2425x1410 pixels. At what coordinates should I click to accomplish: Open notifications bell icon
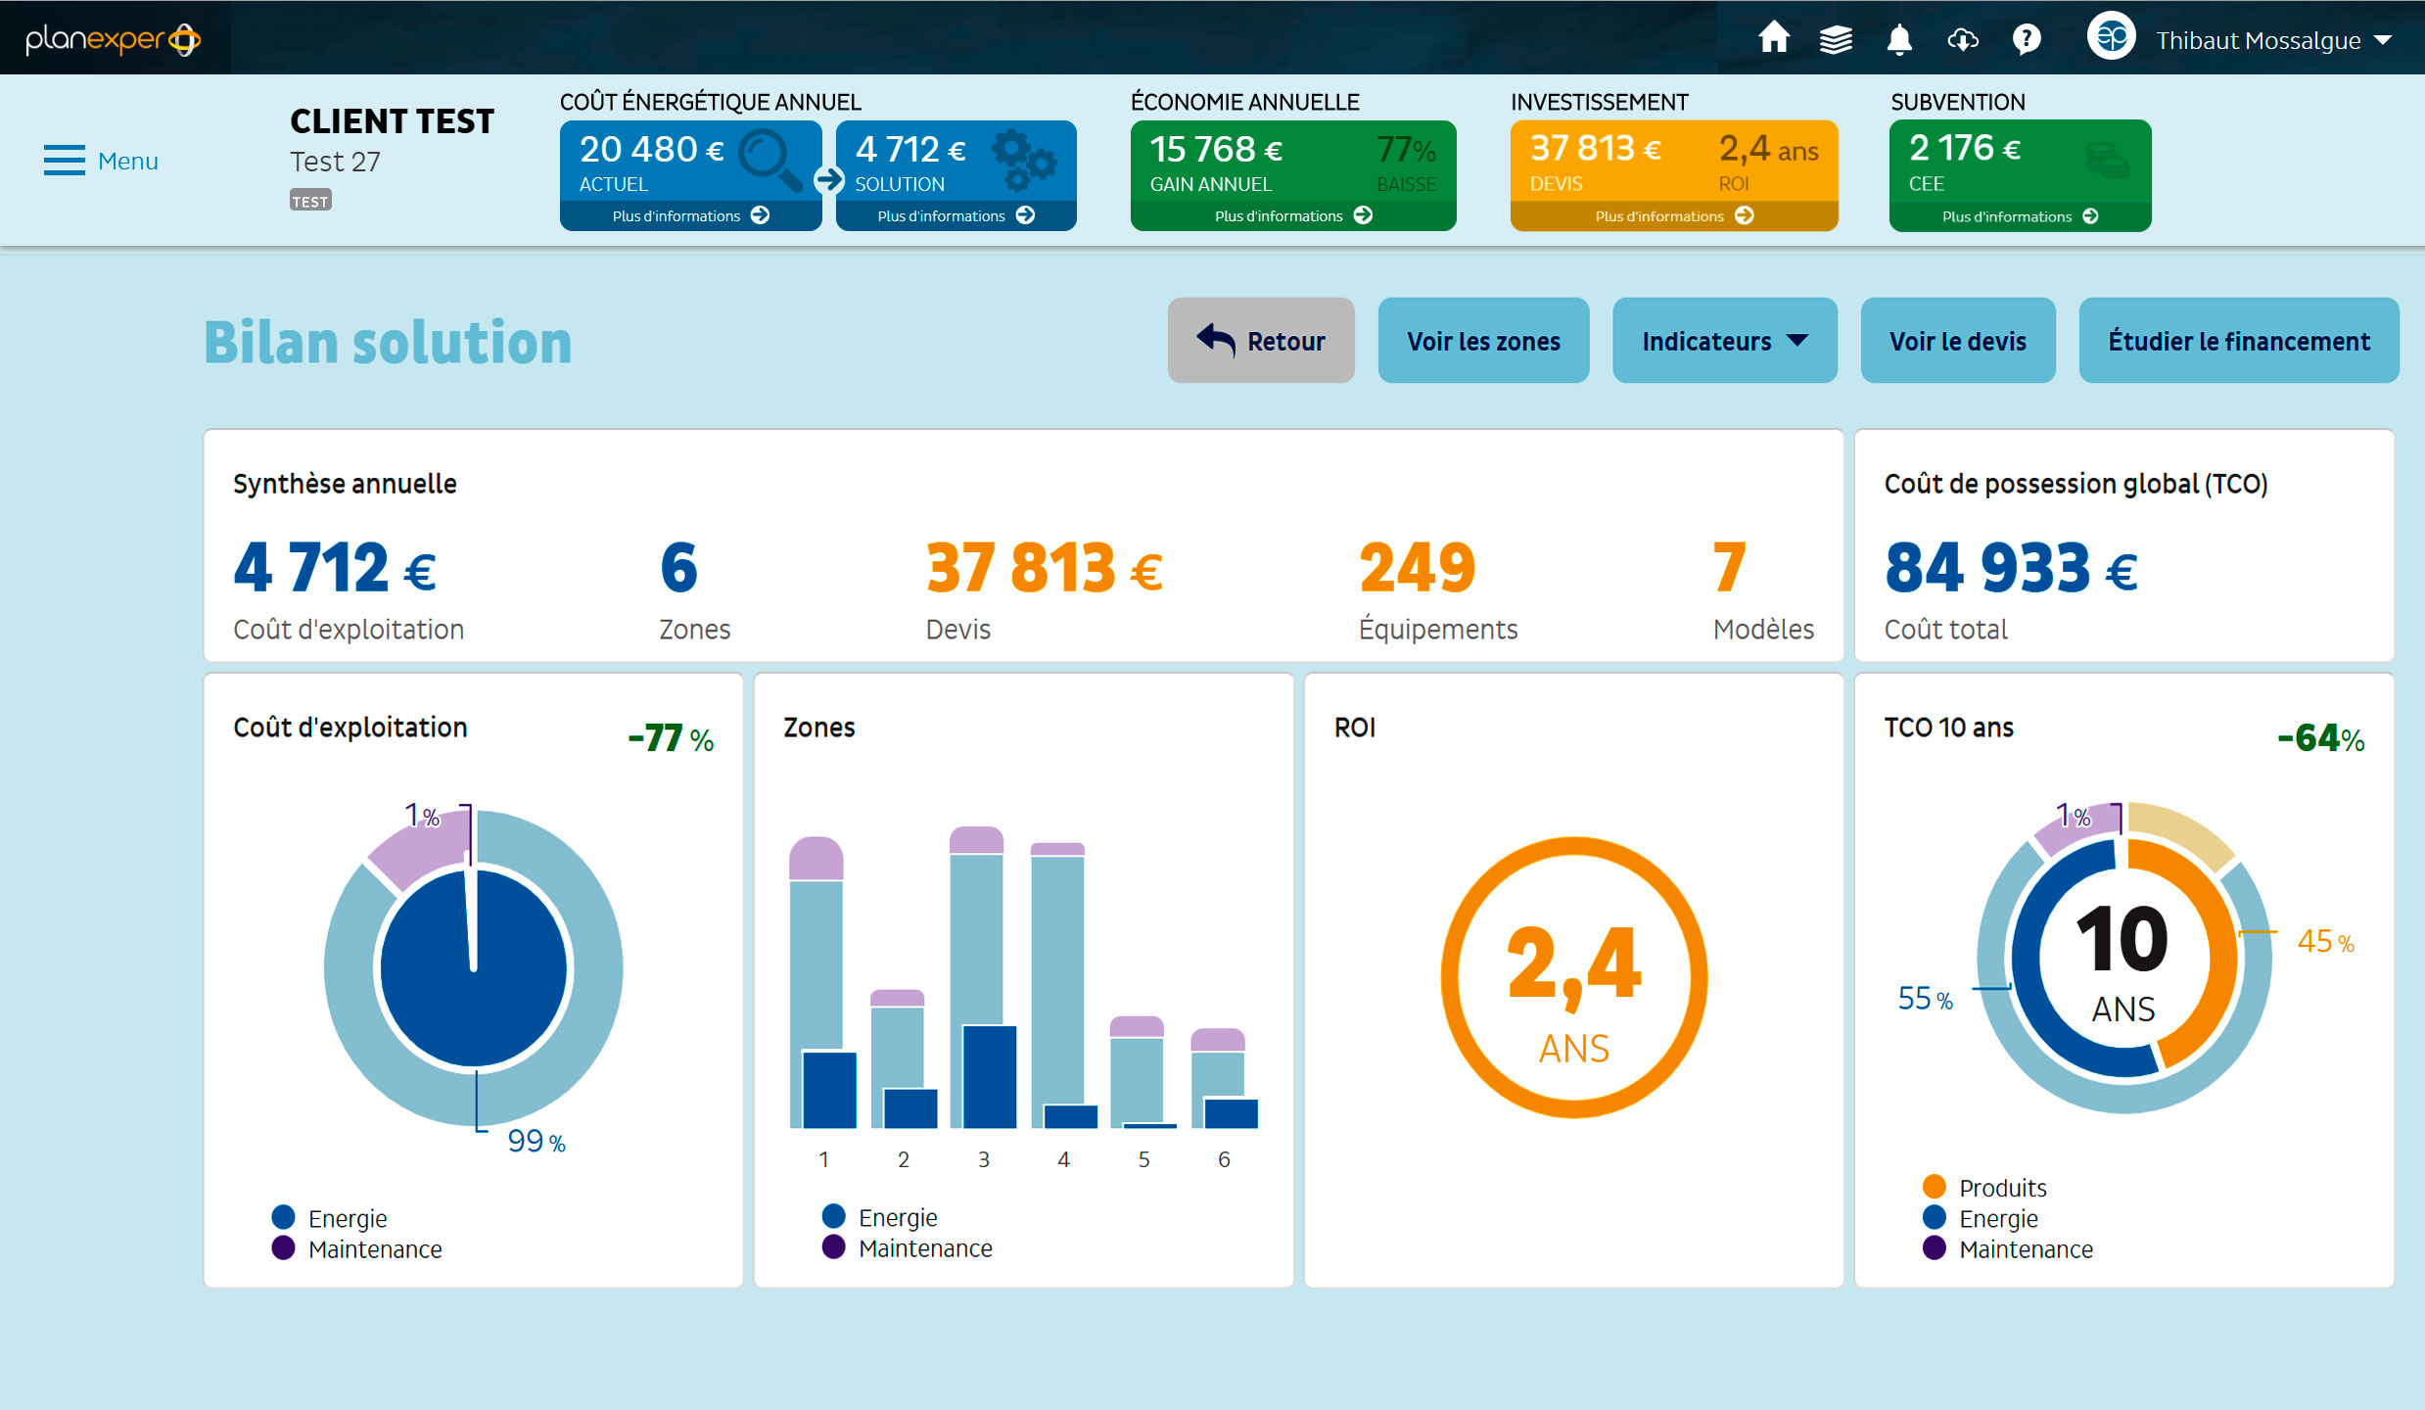click(x=1899, y=39)
